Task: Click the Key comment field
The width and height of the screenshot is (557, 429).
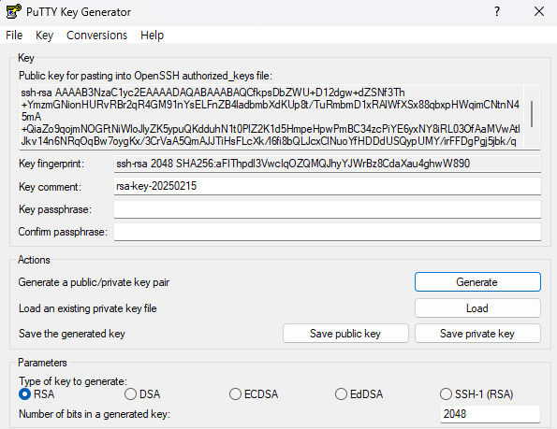Action: 327,186
